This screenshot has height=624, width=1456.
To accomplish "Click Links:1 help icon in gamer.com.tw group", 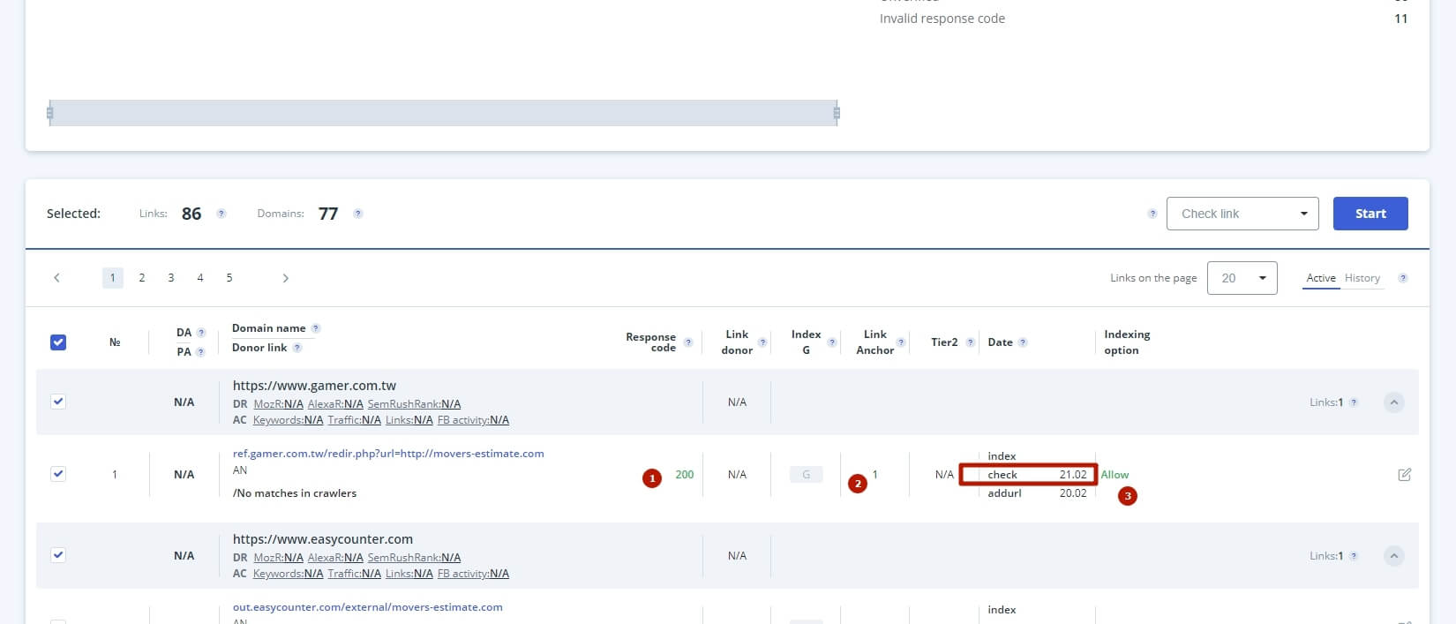I will tap(1354, 402).
